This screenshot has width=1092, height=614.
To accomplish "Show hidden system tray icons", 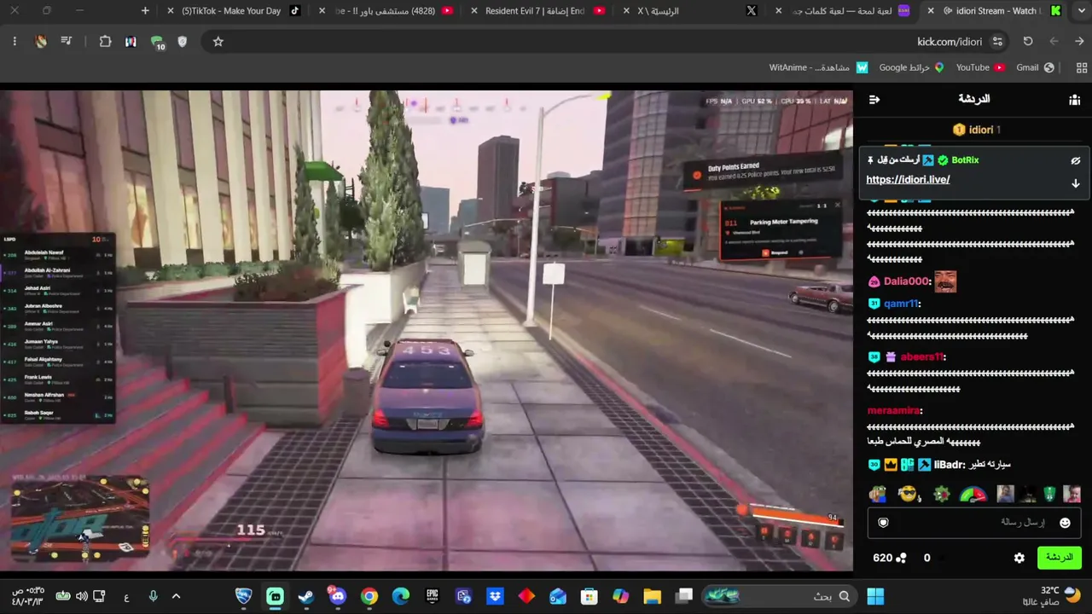I will tap(176, 596).
